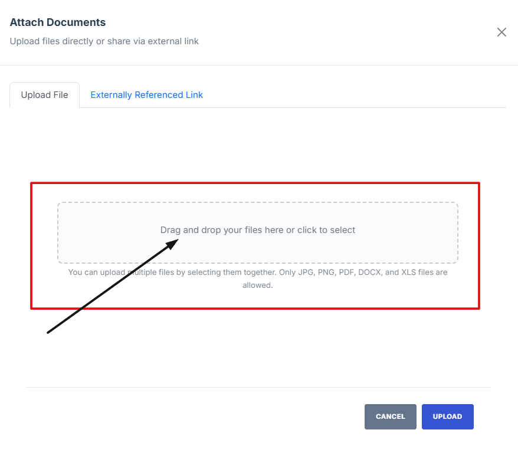
Task: Click the blue Upload button
Action: [447, 416]
